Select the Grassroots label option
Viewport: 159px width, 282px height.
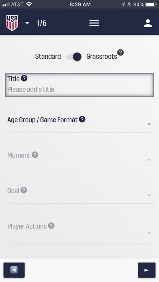102,56
